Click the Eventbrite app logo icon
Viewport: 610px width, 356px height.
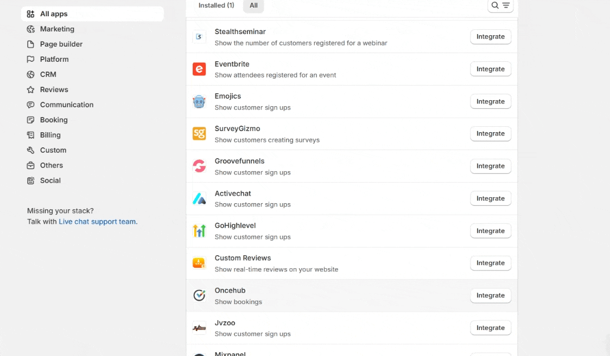click(x=199, y=69)
